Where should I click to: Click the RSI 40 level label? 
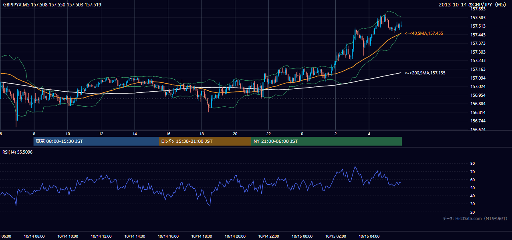(472, 196)
